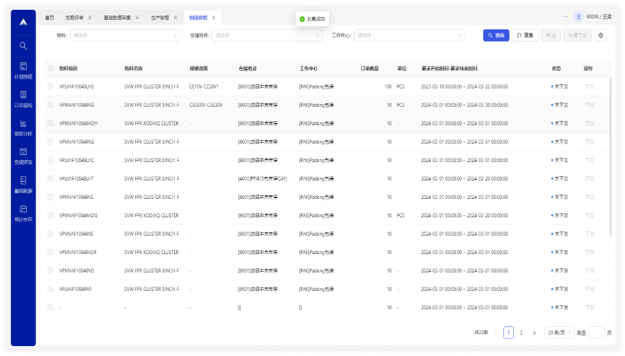Click 下发 in row VPMVAF10849VG
This screenshot has height=356, width=625.
pos(590,105)
